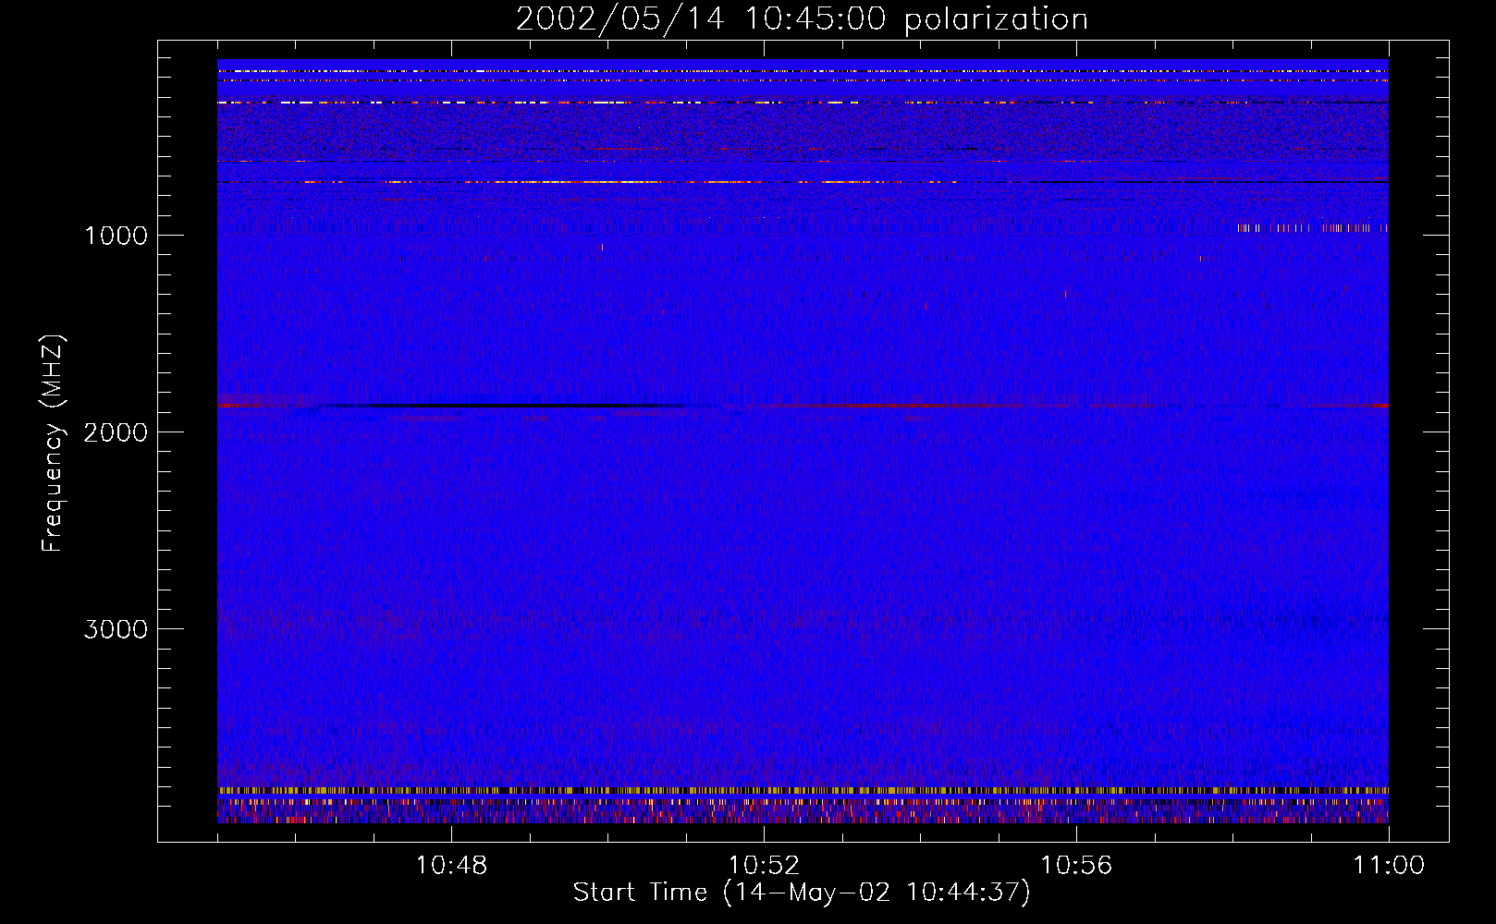Click the 'Frequency (MHZ)' vertical axis label
The height and width of the screenshot is (924, 1496).
click(x=53, y=444)
